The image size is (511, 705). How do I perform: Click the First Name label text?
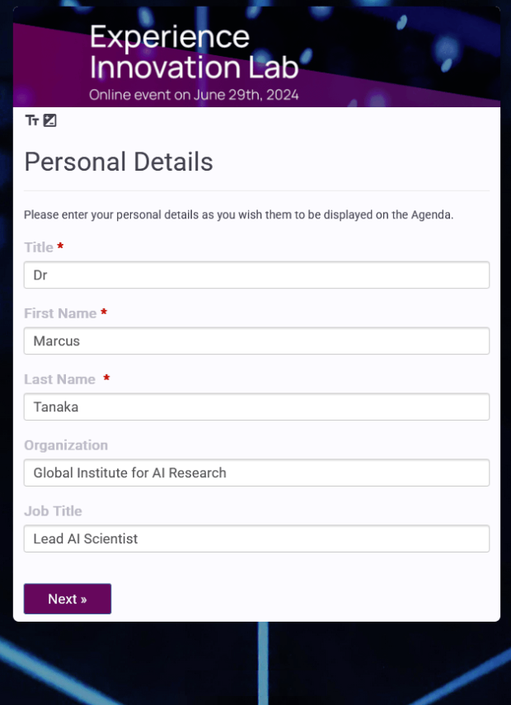[60, 313]
